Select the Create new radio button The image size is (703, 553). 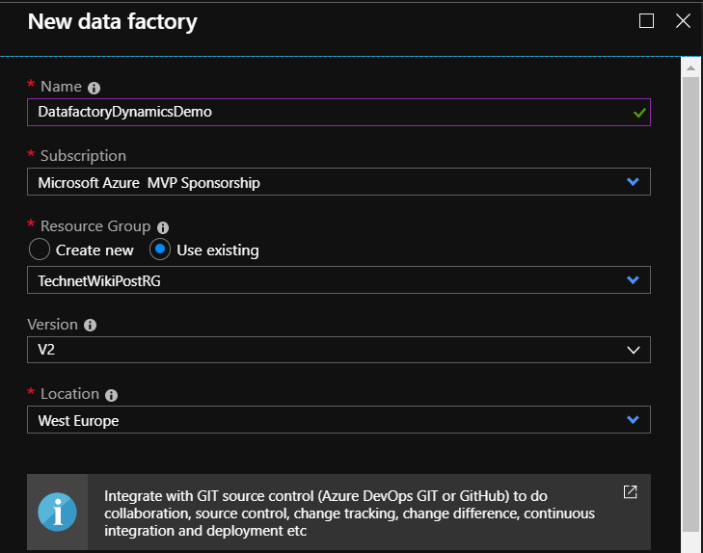tap(40, 250)
